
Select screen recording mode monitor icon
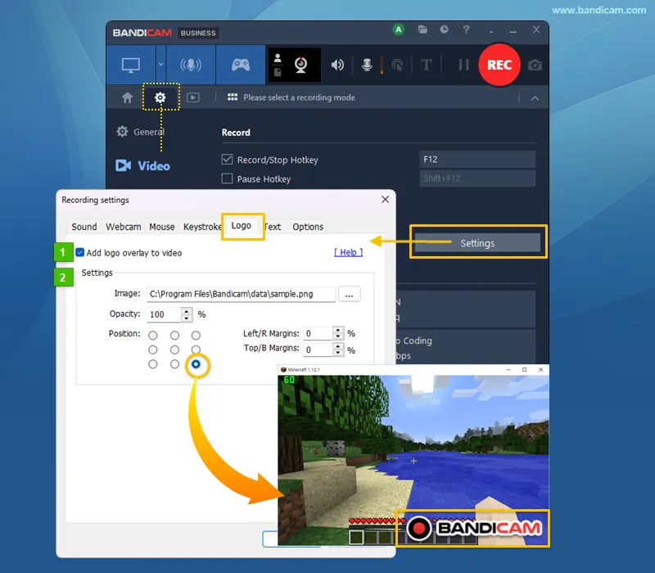(131, 65)
